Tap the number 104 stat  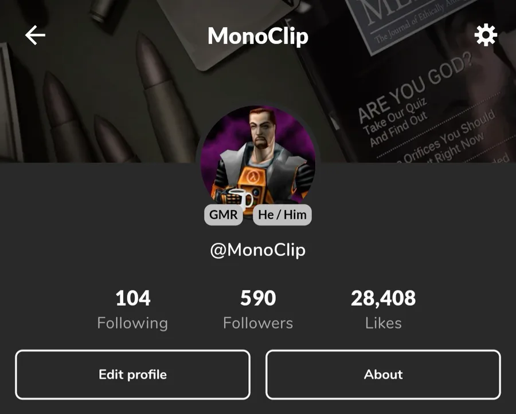(133, 298)
